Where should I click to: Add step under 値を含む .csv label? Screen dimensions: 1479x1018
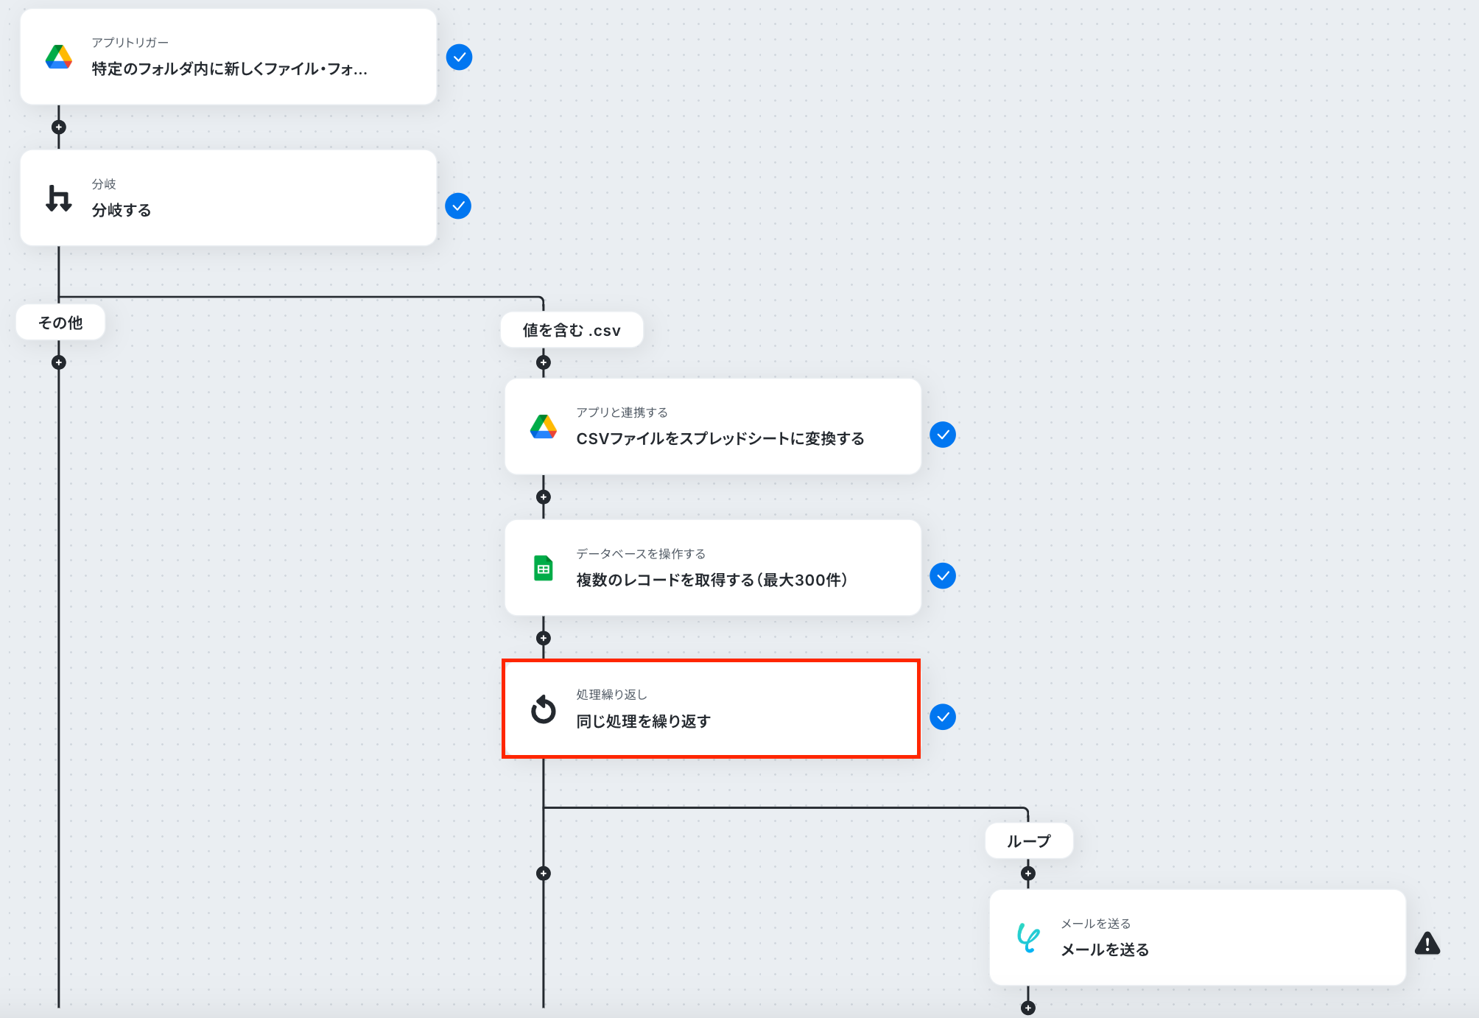point(544,362)
